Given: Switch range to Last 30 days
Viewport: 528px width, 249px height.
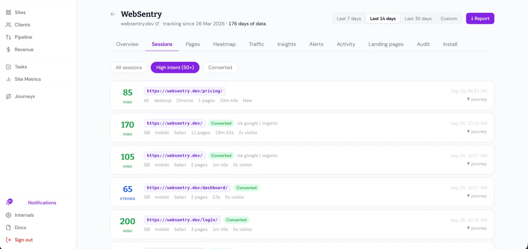Looking at the screenshot, I should [418, 19].
